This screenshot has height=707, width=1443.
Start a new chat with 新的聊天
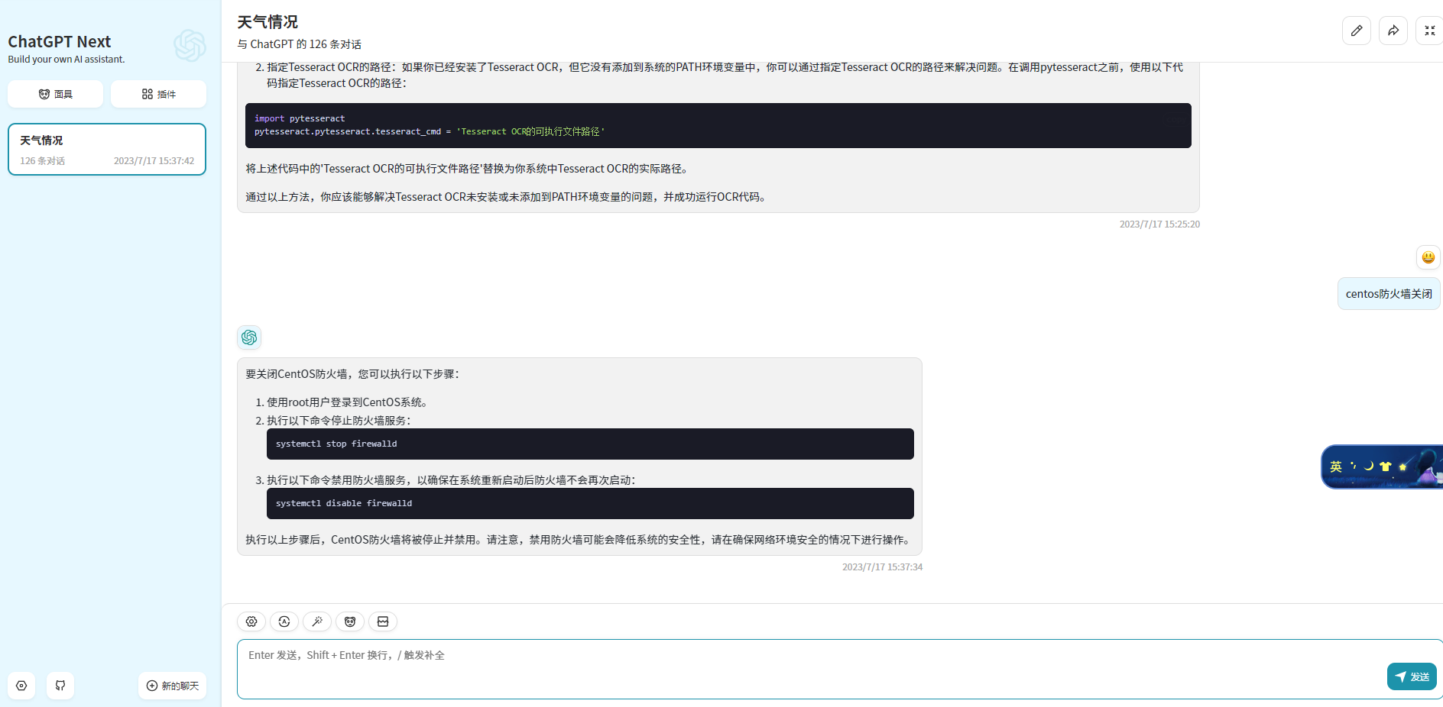[x=173, y=686]
